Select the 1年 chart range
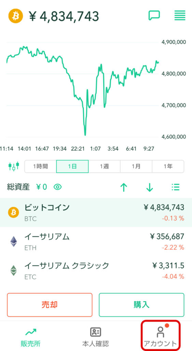 pyautogui.click(x=168, y=167)
